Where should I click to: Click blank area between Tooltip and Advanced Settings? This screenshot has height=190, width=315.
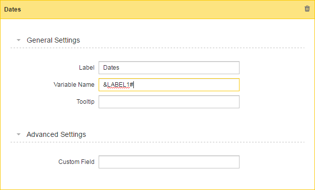click(x=157, y=119)
